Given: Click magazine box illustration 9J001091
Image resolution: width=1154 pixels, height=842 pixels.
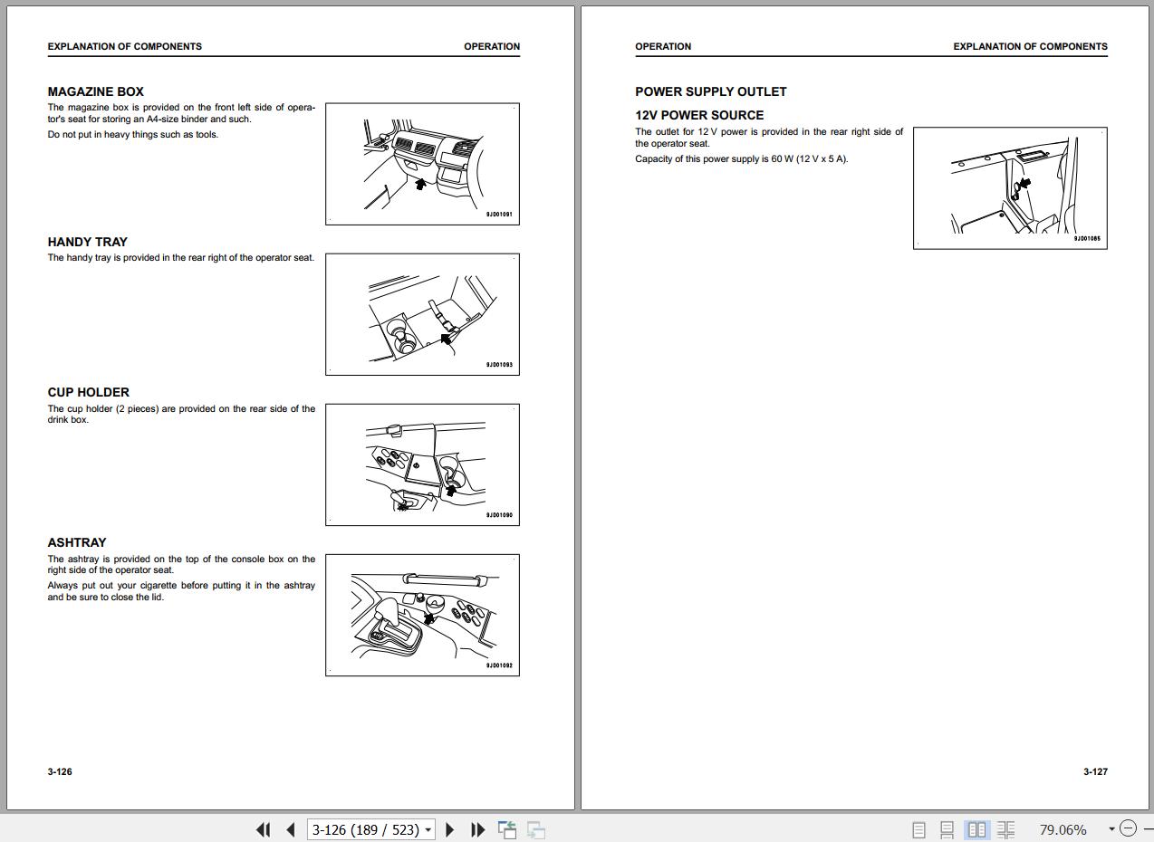Looking at the screenshot, I should (422, 164).
